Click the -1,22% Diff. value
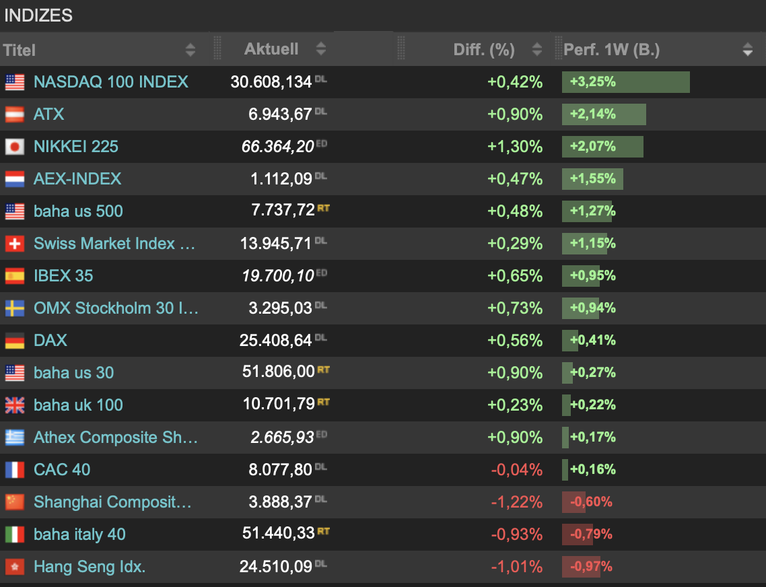 click(517, 502)
